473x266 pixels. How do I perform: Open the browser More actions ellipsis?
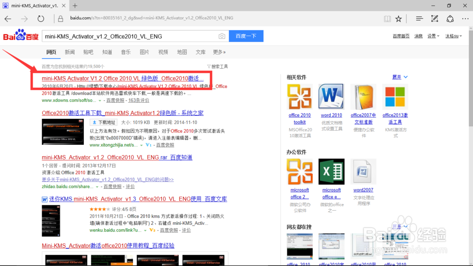click(x=465, y=19)
